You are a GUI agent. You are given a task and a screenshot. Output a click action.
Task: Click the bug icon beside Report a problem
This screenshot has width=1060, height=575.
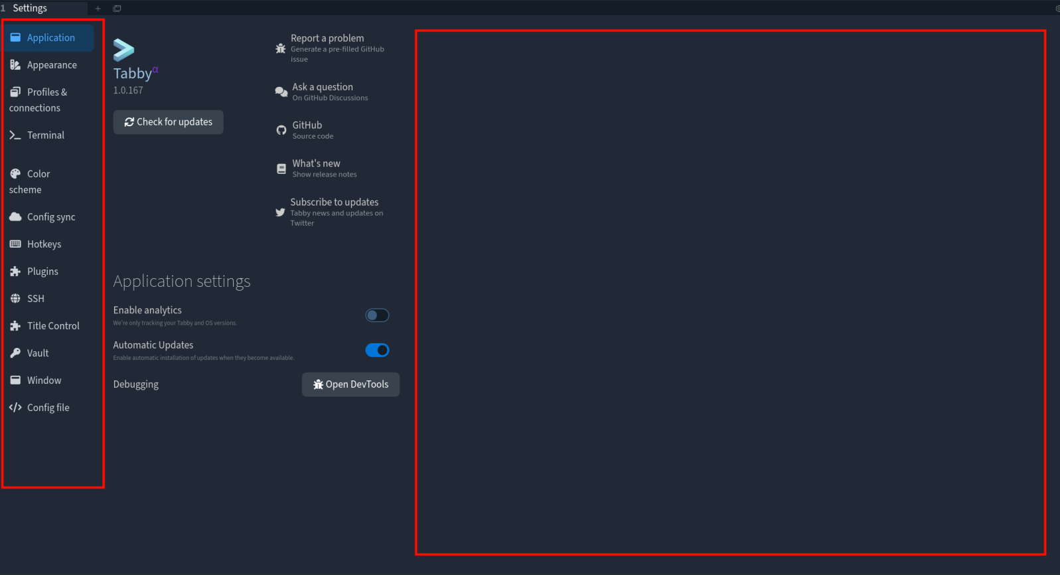[281, 48]
